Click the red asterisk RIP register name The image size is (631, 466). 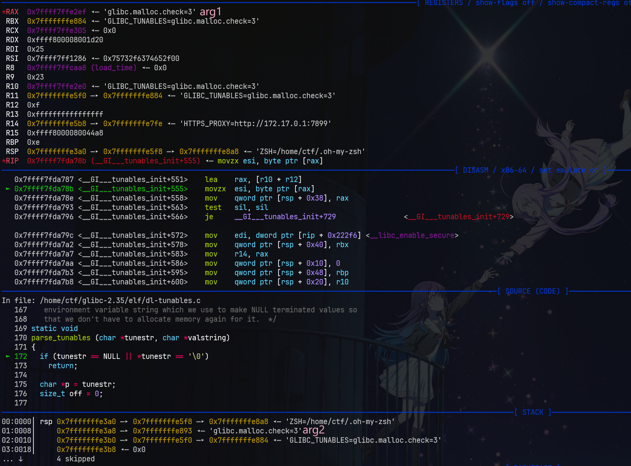pos(11,161)
